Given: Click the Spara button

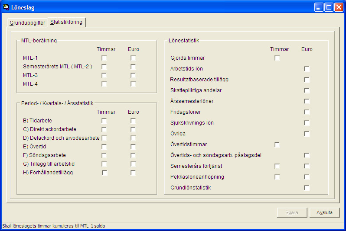Looking at the screenshot, I should pos(292,212).
